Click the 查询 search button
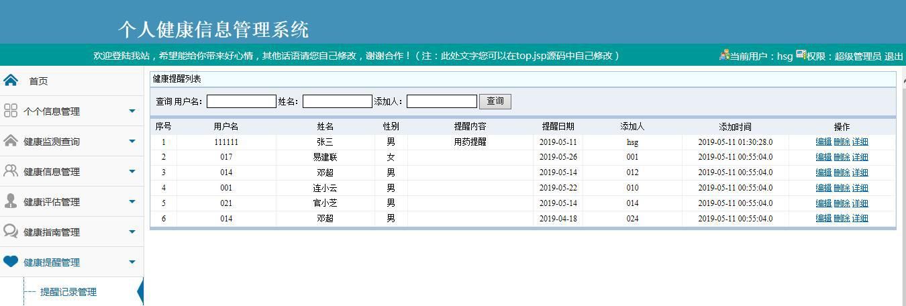This screenshot has width=906, height=306. 495,101
